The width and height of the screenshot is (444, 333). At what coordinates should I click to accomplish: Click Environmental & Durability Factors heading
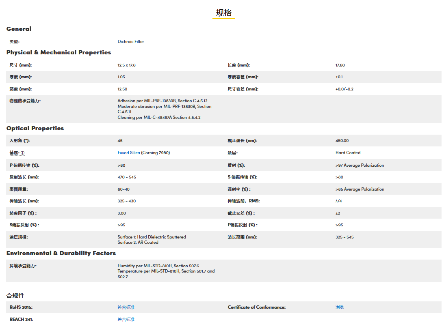(x=61, y=253)
